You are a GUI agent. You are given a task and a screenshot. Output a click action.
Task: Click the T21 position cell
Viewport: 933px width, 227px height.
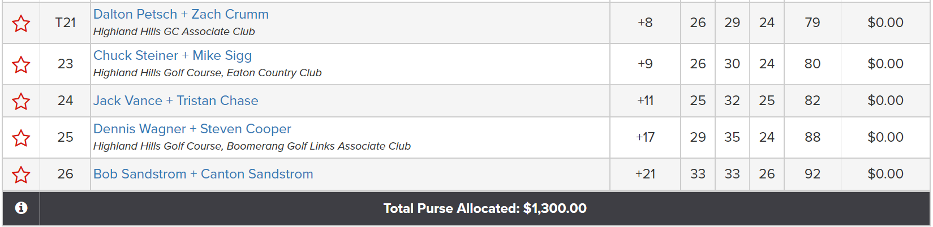click(x=65, y=23)
